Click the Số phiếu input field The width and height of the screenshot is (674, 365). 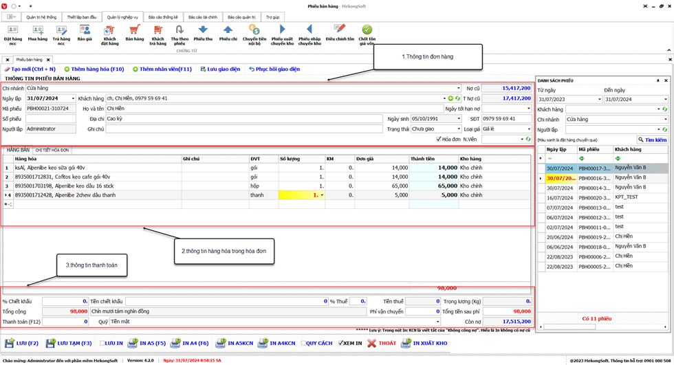pos(50,119)
